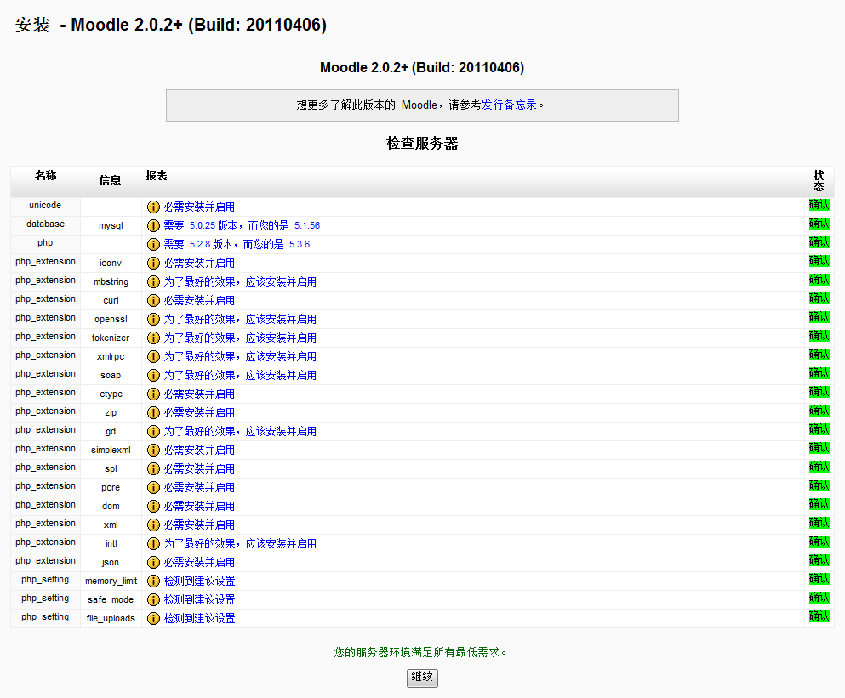Viewport: 845px width, 698px height.
Task: Click the green status badge for unicode
Action: pyautogui.click(x=819, y=205)
